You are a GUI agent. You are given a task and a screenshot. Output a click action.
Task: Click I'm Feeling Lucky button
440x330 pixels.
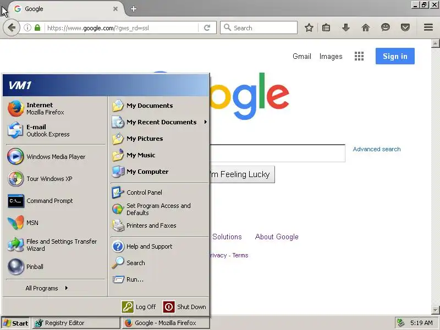(x=242, y=174)
